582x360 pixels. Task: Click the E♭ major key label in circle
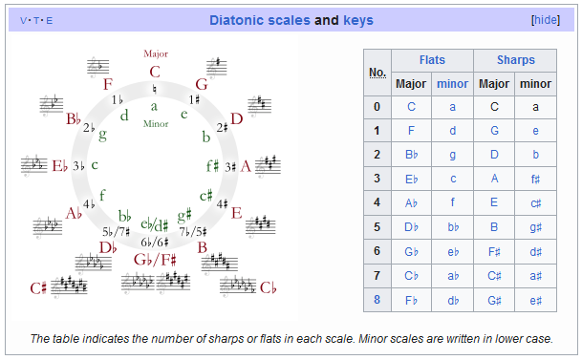coord(60,166)
